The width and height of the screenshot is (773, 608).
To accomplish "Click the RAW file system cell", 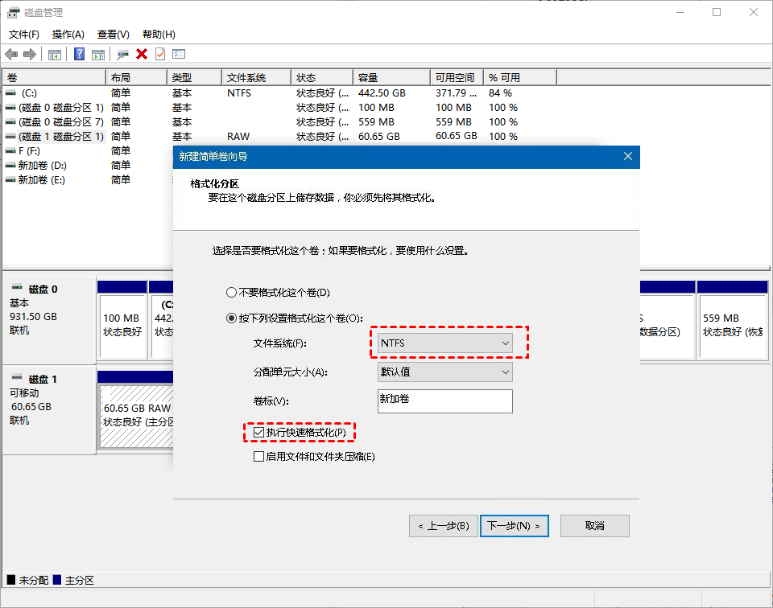I will coord(238,137).
